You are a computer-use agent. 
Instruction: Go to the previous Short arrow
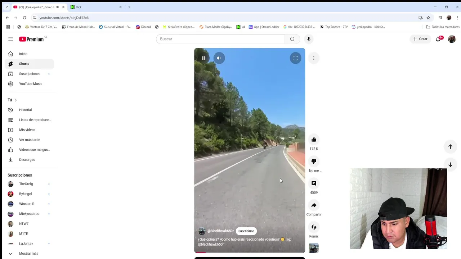(x=450, y=147)
